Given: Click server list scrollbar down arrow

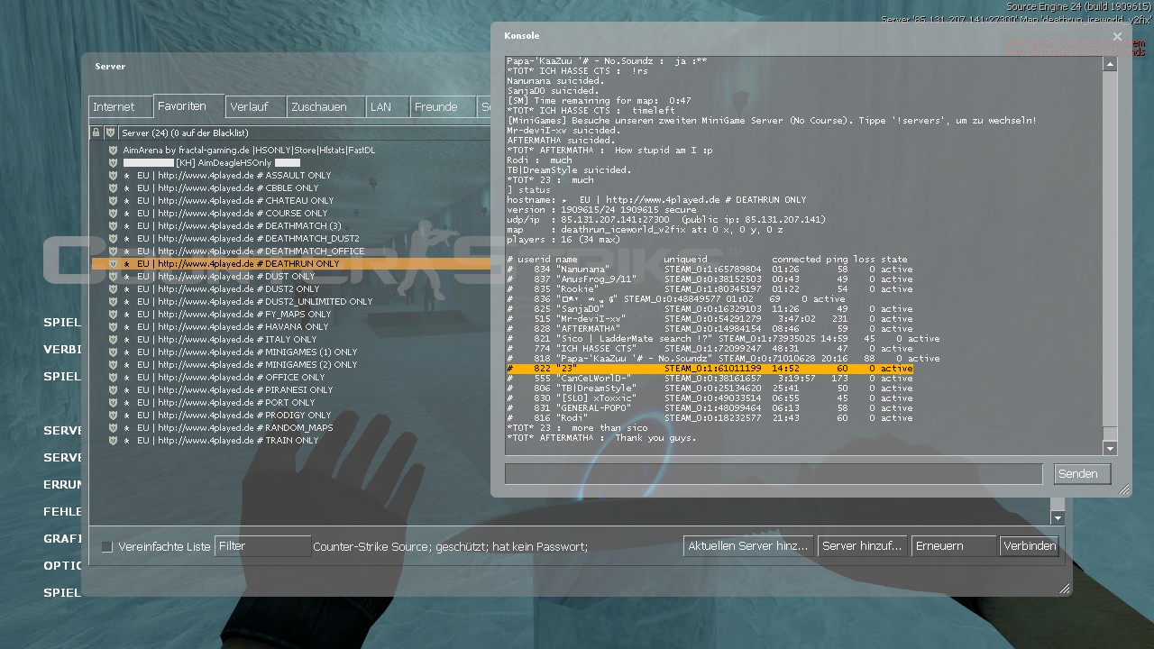Looking at the screenshot, I should [1058, 517].
